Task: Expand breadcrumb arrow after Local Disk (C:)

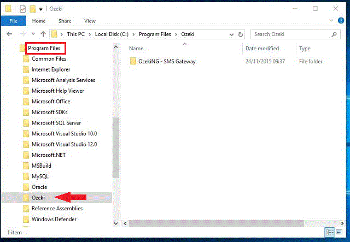Action: (x=133, y=34)
